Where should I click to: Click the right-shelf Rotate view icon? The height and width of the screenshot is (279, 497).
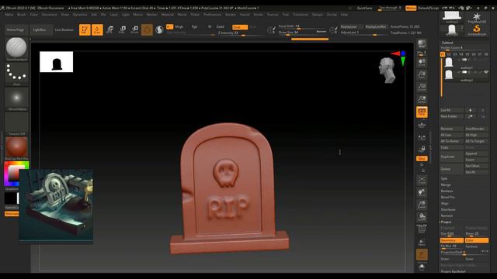pos(422,217)
